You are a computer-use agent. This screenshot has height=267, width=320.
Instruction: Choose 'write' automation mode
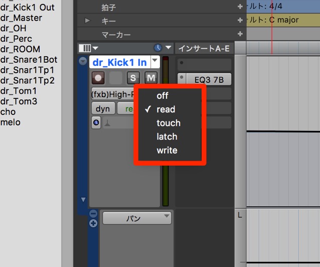click(167, 151)
